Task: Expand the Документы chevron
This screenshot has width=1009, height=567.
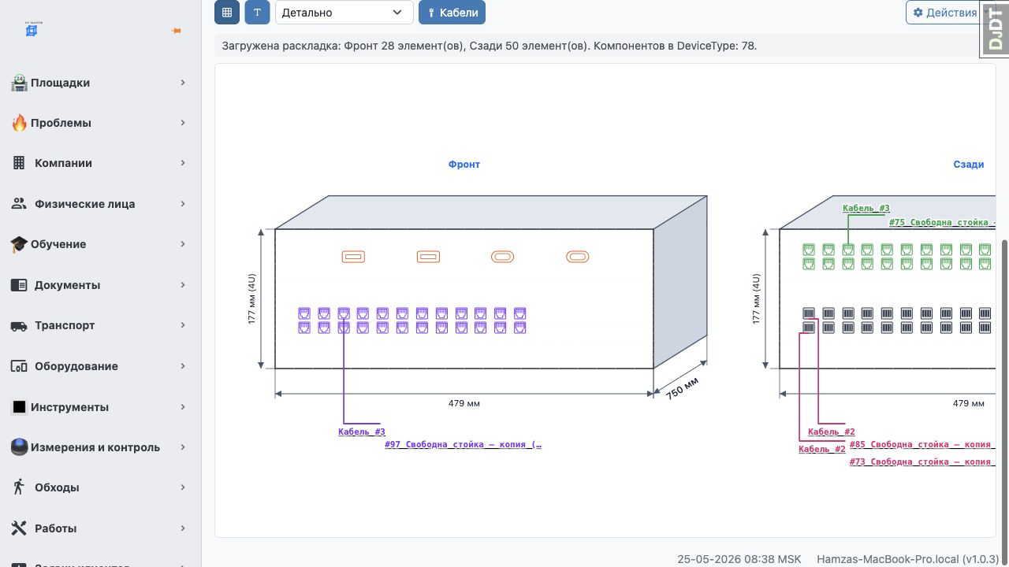Action: coord(183,285)
